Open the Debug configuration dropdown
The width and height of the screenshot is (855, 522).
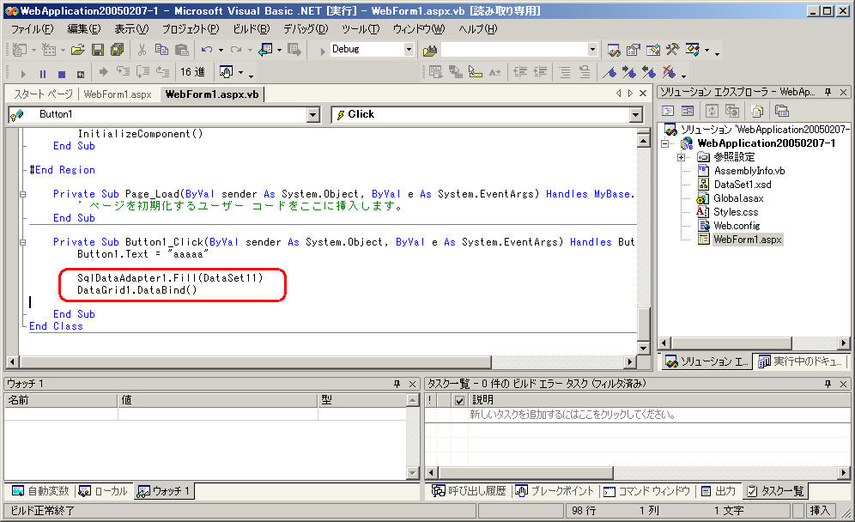pyautogui.click(x=409, y=50)
